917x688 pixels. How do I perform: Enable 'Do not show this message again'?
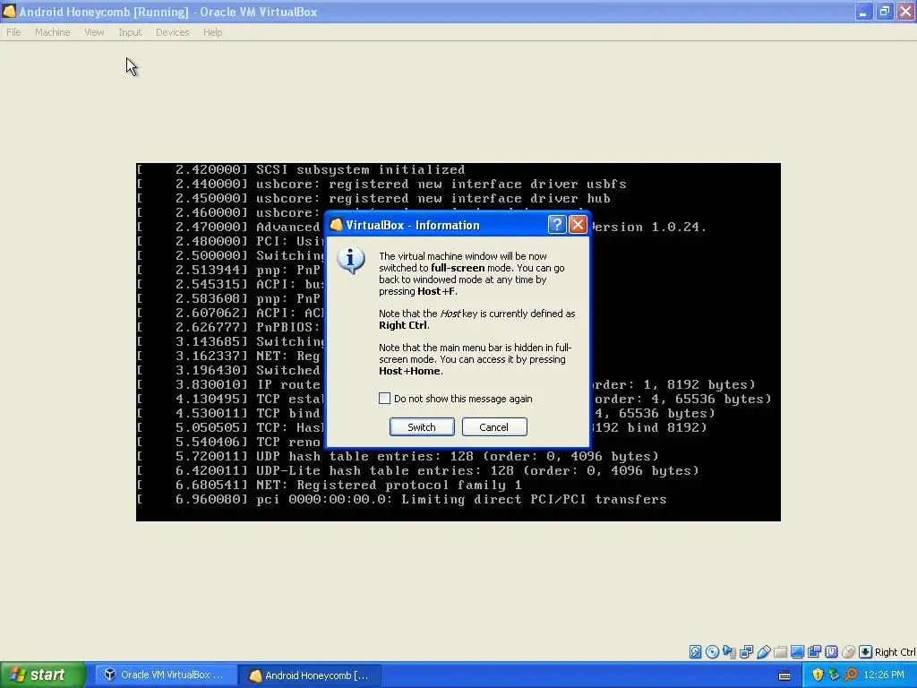pyautogui.click(x=384, y=399)
